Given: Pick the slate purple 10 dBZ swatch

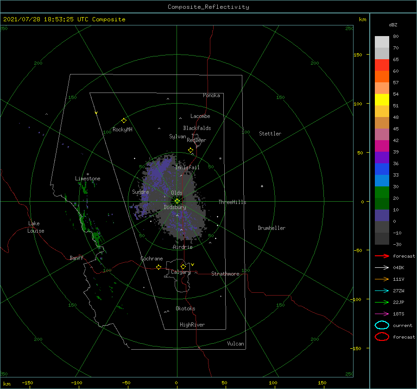Looking at the screenshot, I should [382, 215].
